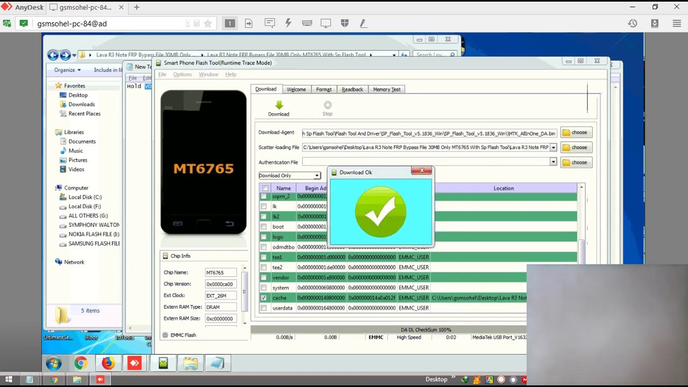Toggle the select-all checkbox in partition header
688x387 pixels.
click(265, 188)
